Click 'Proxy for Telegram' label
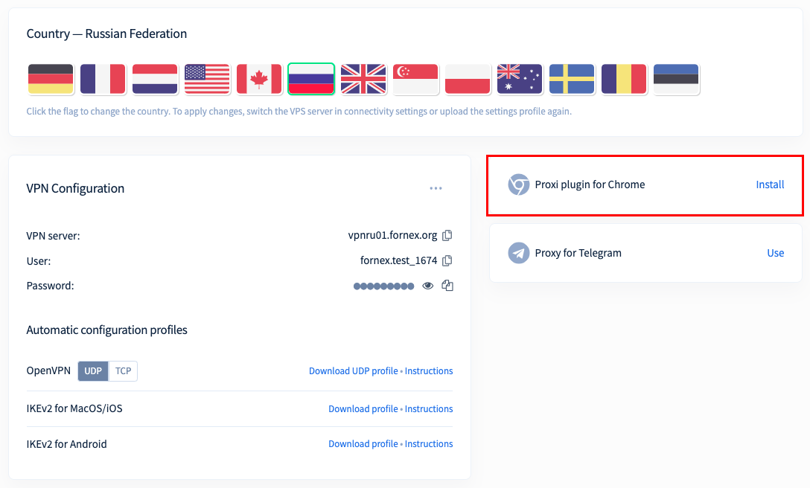 [578, 253]
